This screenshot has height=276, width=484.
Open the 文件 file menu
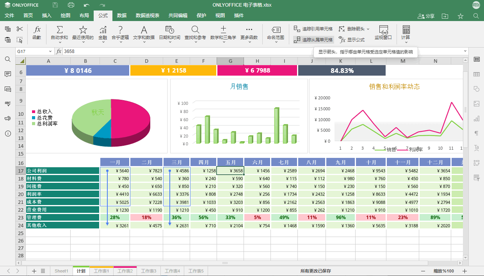coord(9,16)
